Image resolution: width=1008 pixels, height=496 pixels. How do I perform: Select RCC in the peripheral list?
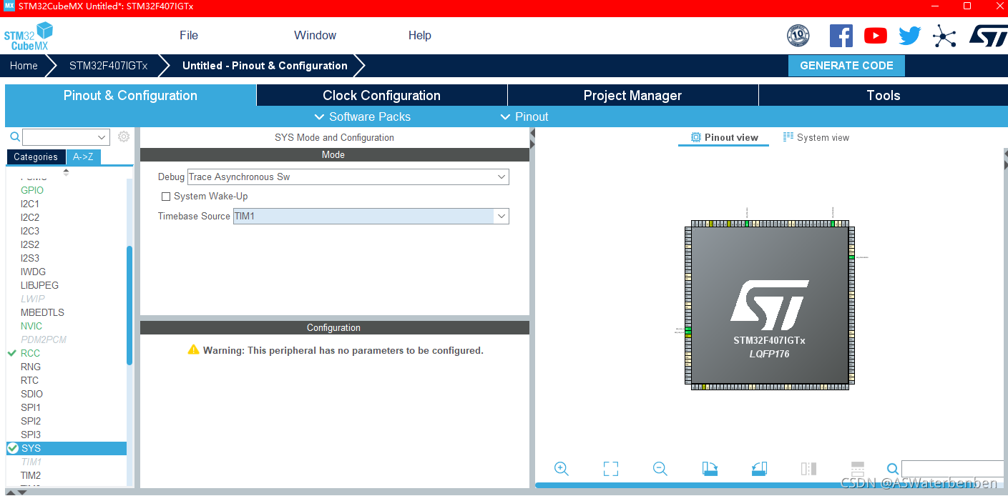[x=30, y=353]
